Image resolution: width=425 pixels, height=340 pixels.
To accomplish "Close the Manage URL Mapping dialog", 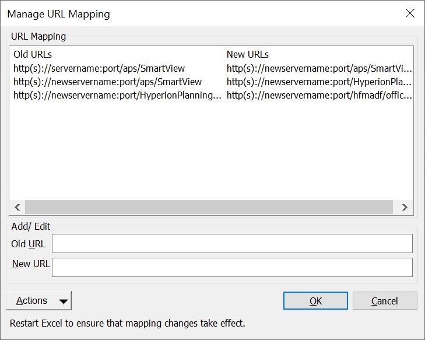I will 410,13.
